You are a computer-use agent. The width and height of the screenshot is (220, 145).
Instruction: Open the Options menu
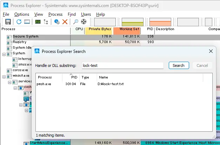pyautogui.click(x=22, y=14)
